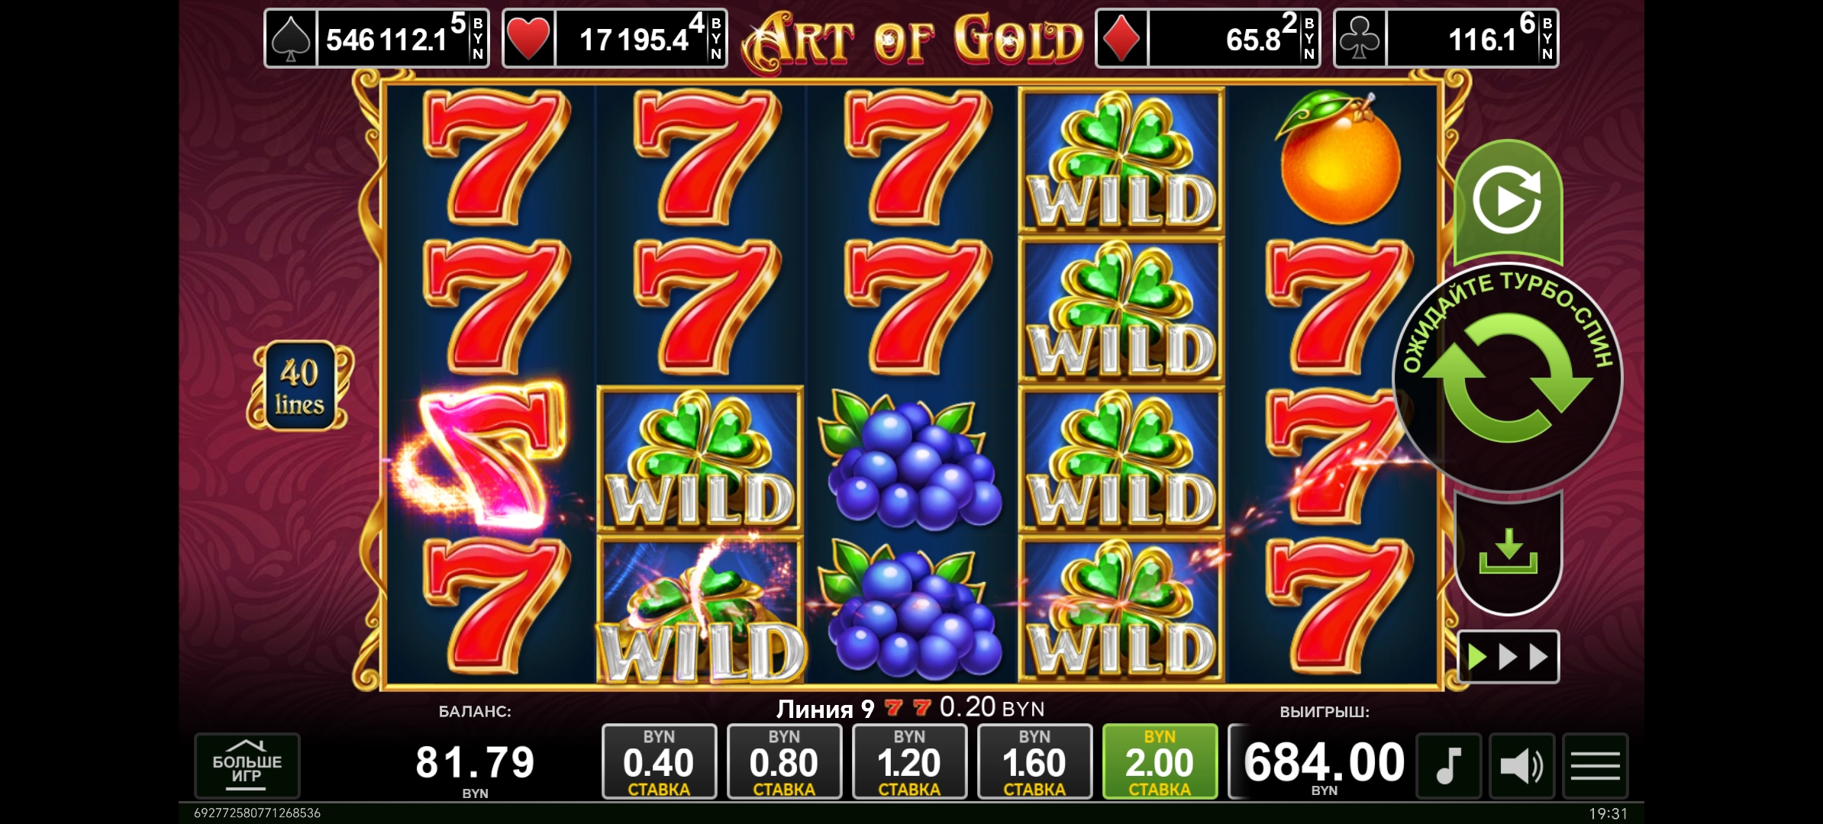1823x824 pixels.
Task: Open the hamburger menu
Action: point(1596,766)
